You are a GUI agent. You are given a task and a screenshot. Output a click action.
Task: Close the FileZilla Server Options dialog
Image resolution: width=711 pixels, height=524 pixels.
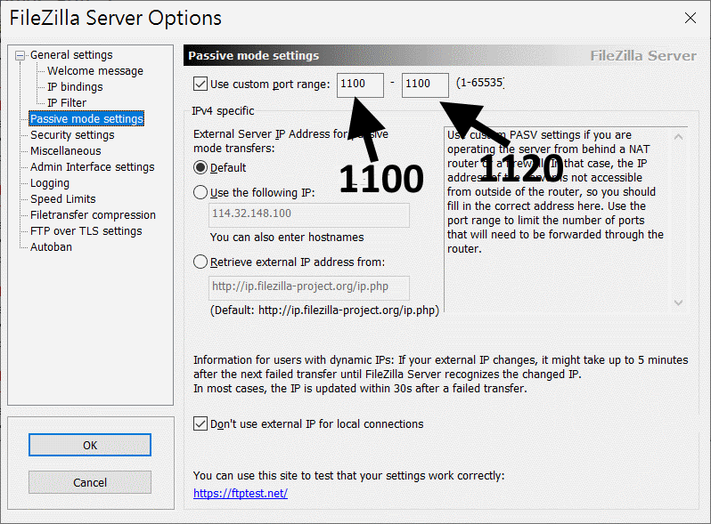coord(691,18)
